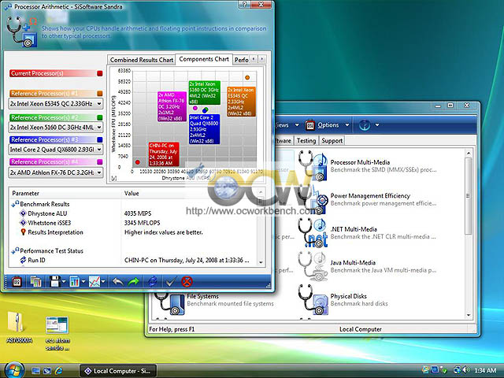Click the help question icon beside Options

(x=364, y=124)
